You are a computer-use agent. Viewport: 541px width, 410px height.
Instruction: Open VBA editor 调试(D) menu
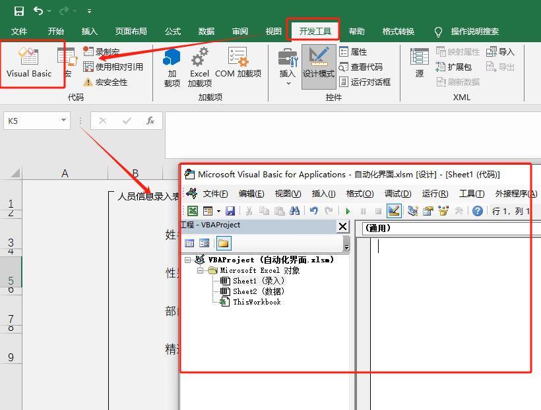click(x=398, y=194)
